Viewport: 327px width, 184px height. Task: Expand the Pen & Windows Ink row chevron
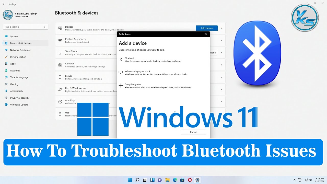pos(221,89)
